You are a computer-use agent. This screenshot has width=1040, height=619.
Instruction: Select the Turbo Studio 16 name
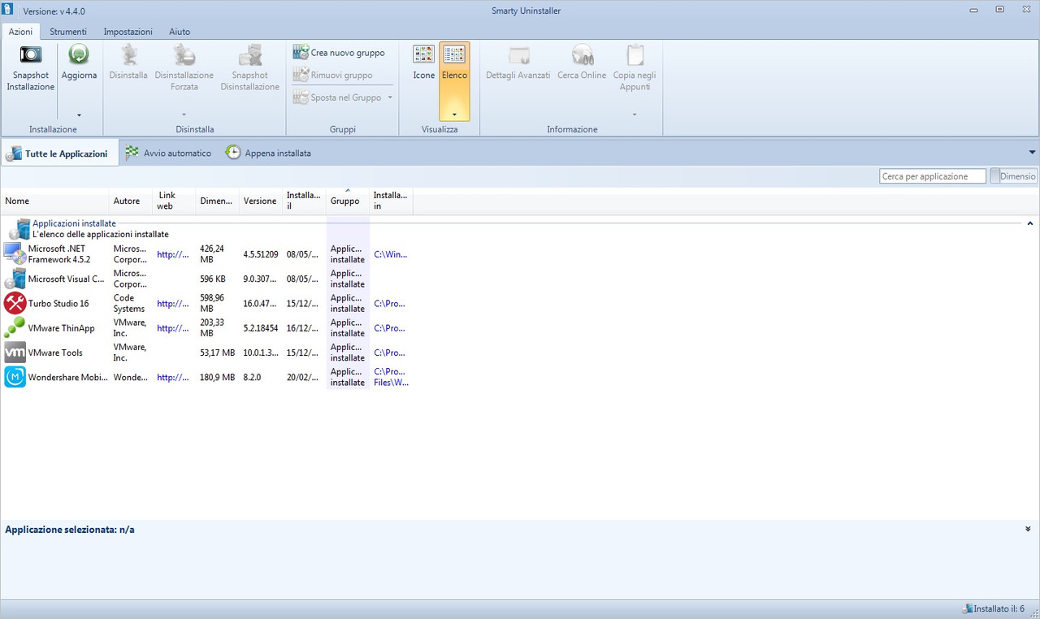point(58,304)
